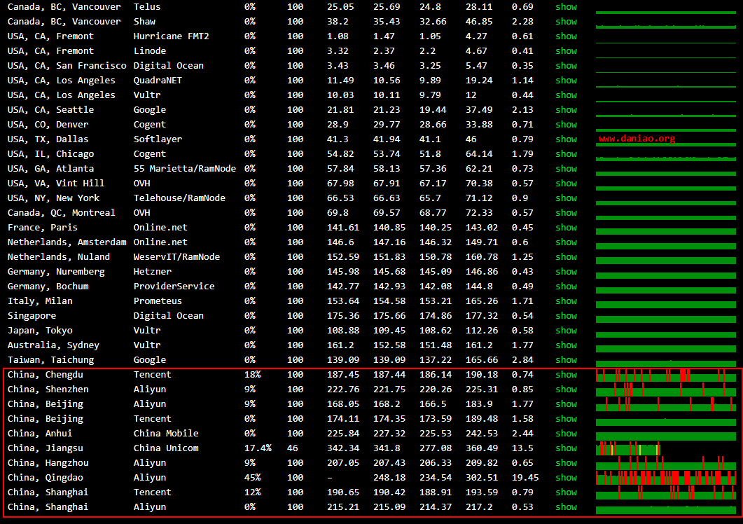Click 'show' for Jiangsu China Unicom row
Screen dimensions: 743x524
tap(566, 448)
